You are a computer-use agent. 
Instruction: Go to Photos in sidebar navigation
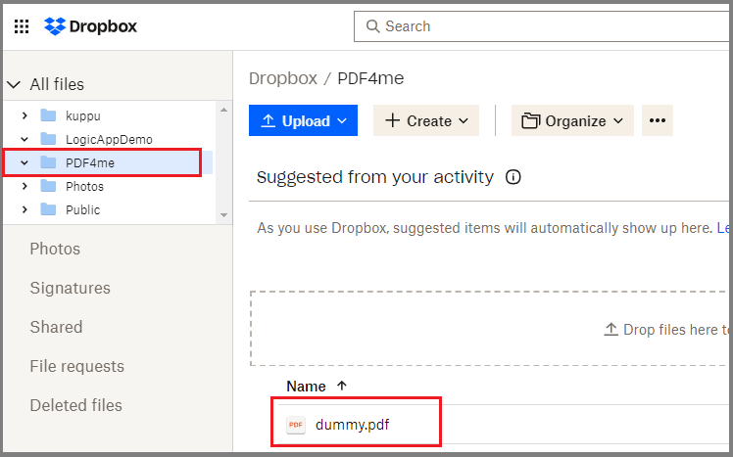(x=55, y=249)
